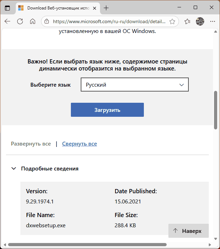Open the browser home page
The image size is (220, 249).
(33, 21)
